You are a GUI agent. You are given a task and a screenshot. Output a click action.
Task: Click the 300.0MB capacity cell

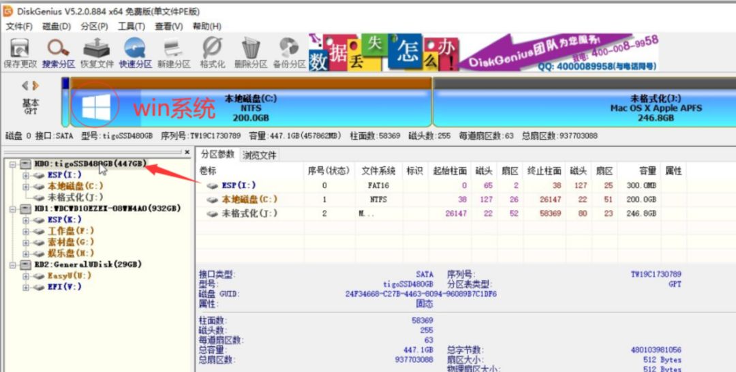tap(641, 186)
